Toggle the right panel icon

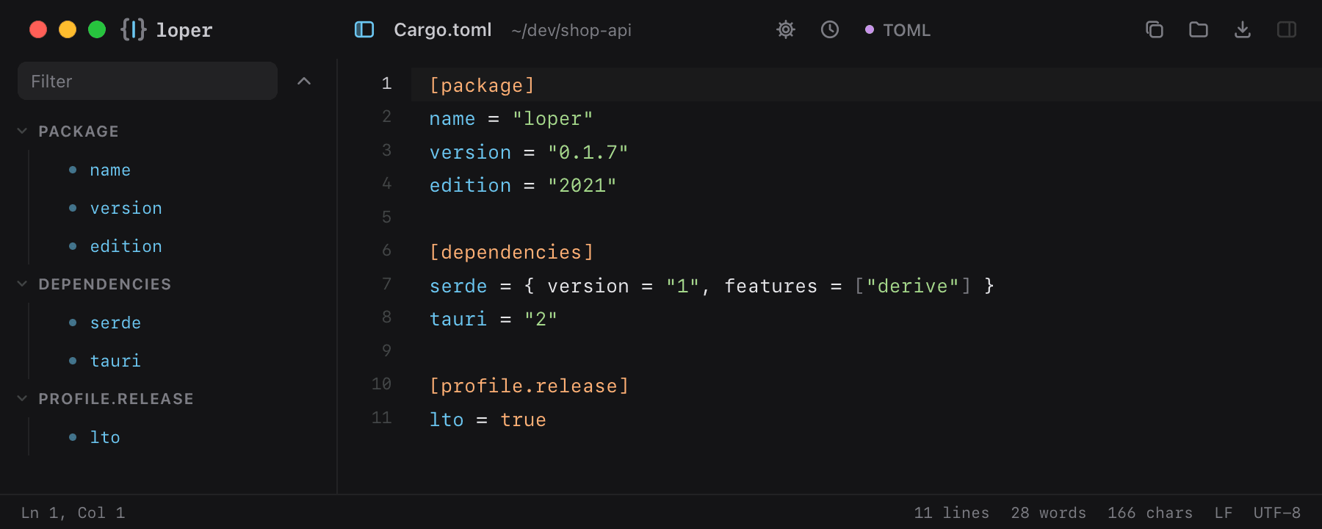click(x=1287, y=29)
